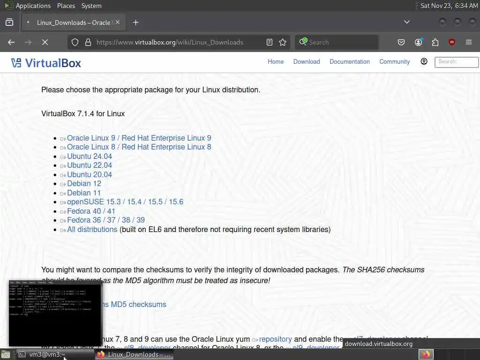The width and height of the screenshot is (480, 360).
Task: Click the openSUSE 15.3 / 15.4 / 15.5 / 15.6 link
Action: [x=125, y=202]
